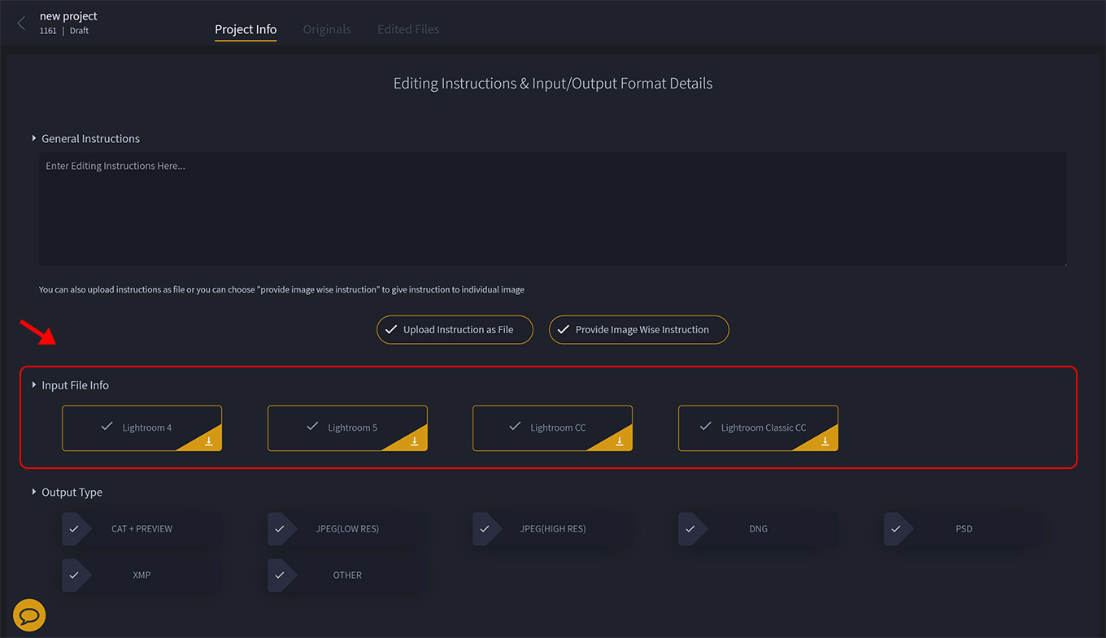Click the checkmark on the Lightroom CC card
This screenshot has height=638, width=1106.
[x=516, y=423]
